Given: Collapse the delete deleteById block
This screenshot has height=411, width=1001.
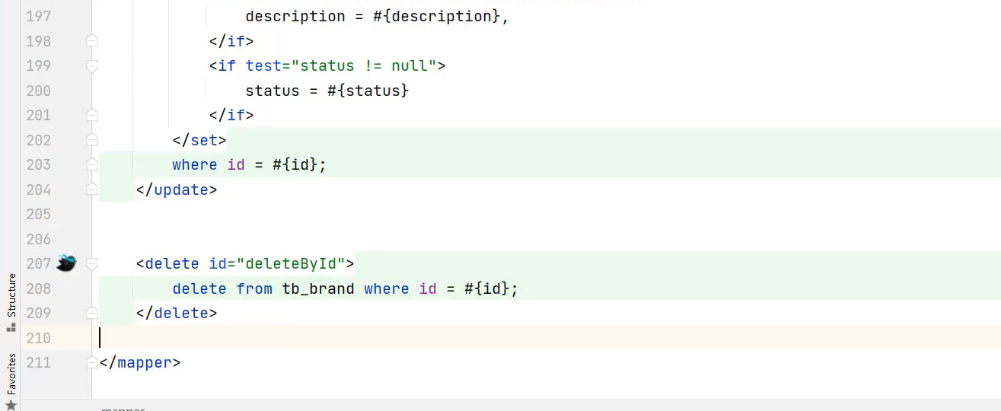Looking at the screenshot, I should pos(92,264).
